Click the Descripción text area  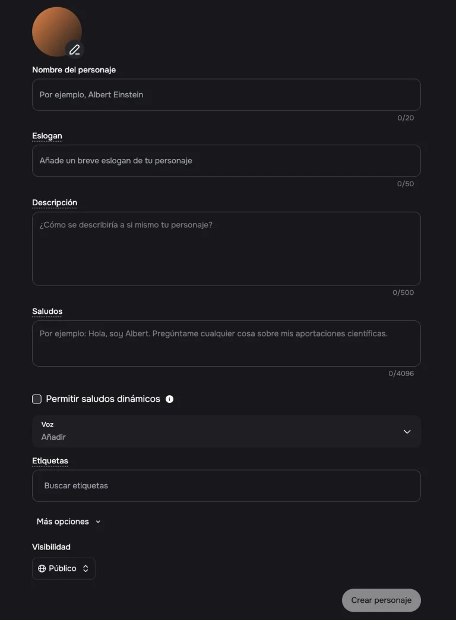226,249
